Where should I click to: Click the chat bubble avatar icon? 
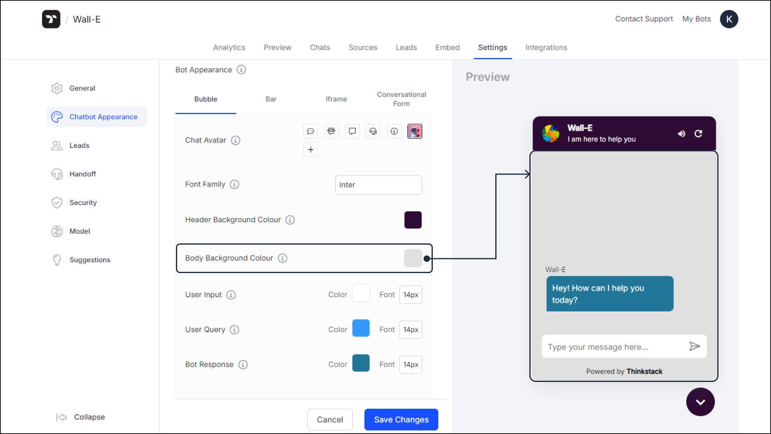(x=310, y=131)
